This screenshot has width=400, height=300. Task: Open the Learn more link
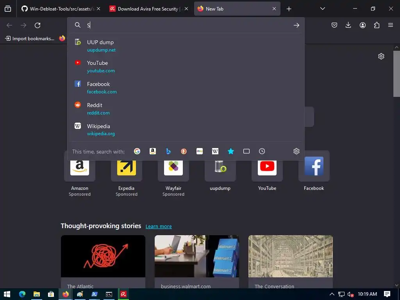[159, 227]
